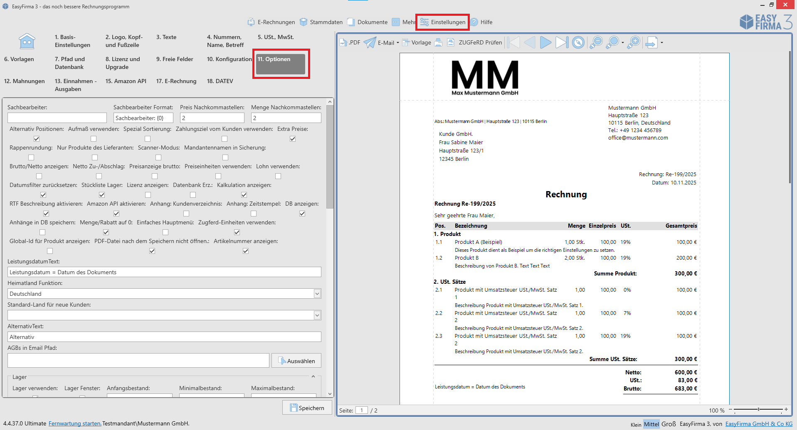Viewport: 797px width, 430px height.
Task: Uncheck Alternativ Positionen checkbox
Action: pyautogui.click(x=37, y=139)
